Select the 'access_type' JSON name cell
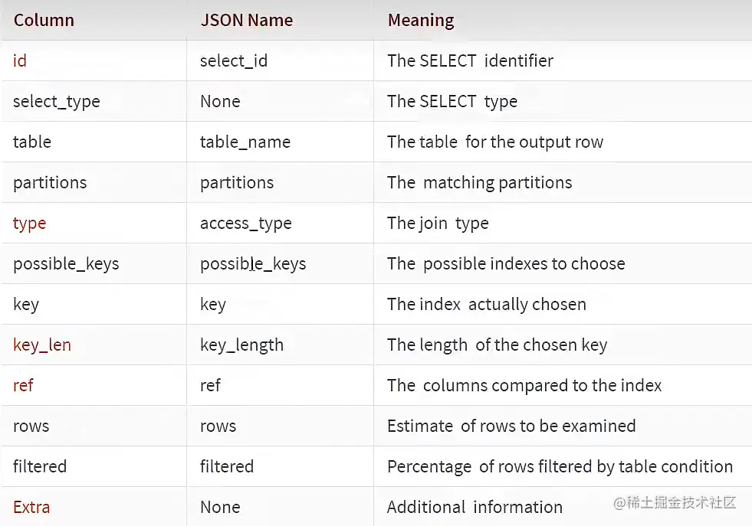This screenshot has height=526, width=752. coord(245,223)
